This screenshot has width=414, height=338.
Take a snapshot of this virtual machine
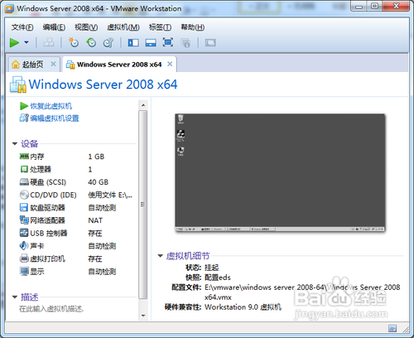(x=74, y=42)
